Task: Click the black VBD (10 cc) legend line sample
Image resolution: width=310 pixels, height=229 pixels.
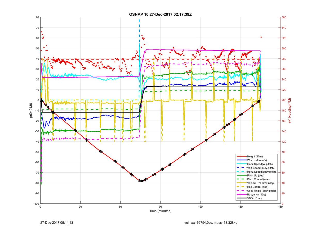Action: pos(241,198)
